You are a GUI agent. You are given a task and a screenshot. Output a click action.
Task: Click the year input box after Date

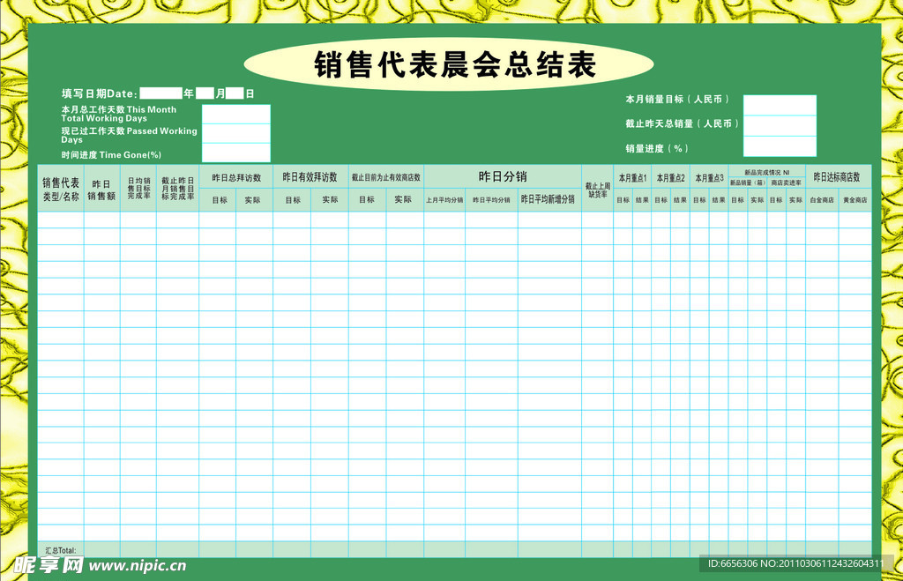(x=160, y=93)
